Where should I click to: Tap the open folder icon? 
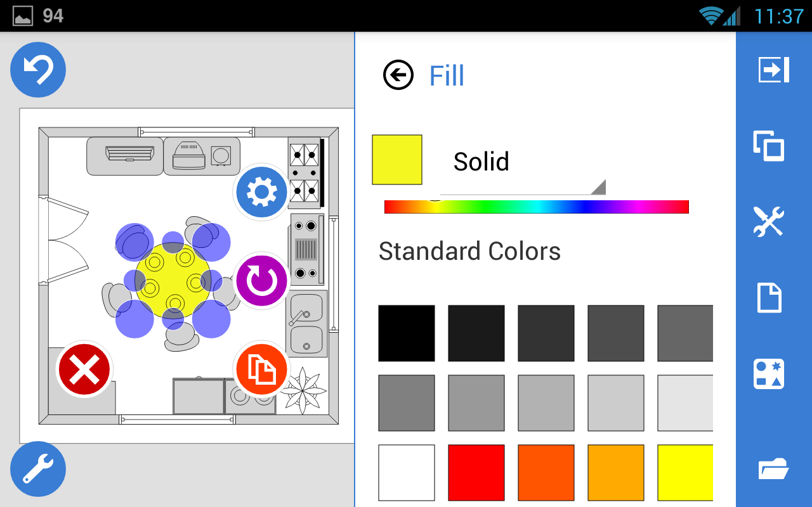click(x=773, y=470)
